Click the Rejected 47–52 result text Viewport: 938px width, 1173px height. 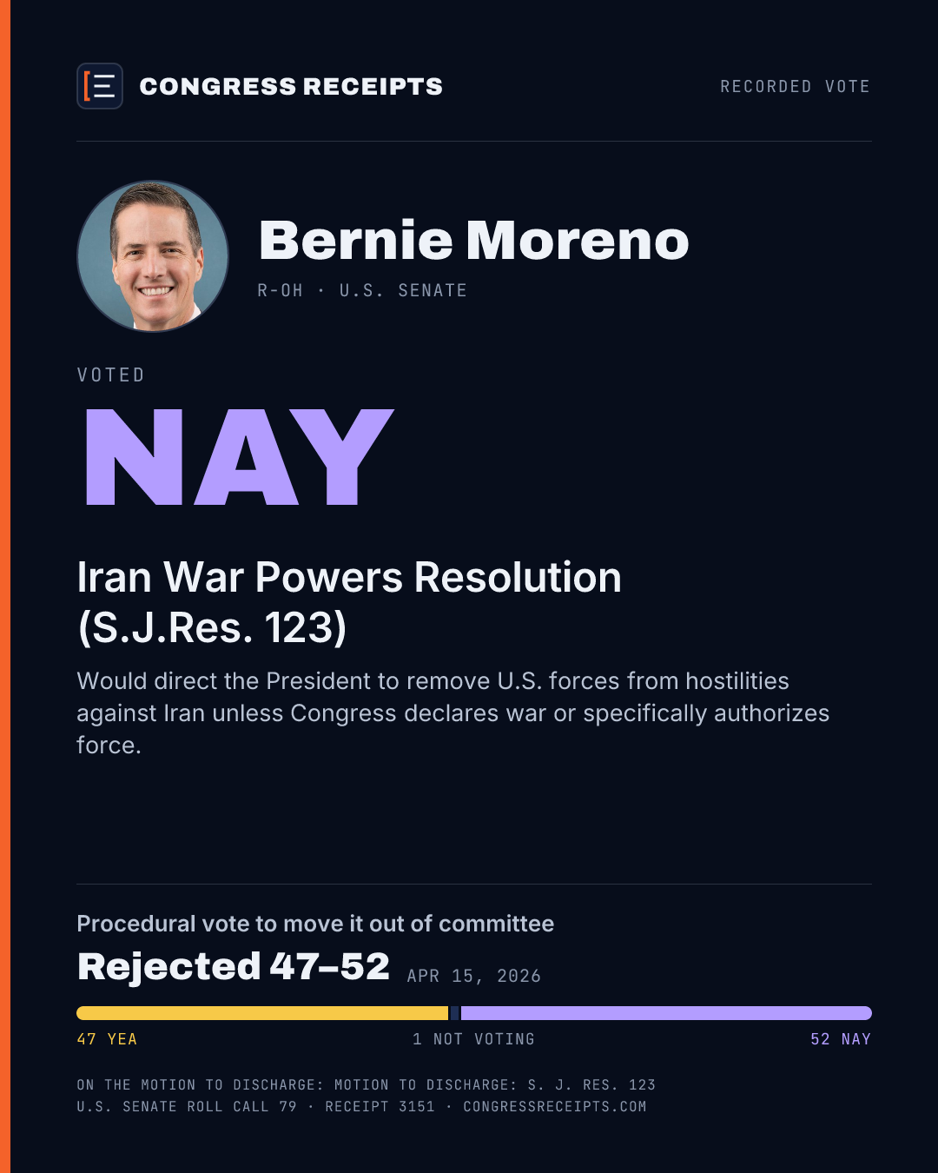234,966
